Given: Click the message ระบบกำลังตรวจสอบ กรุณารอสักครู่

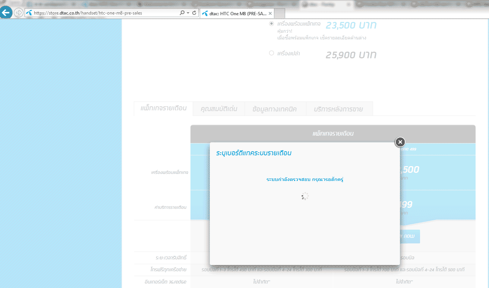Looking at the screenshot, I should [x=305, y=179].
